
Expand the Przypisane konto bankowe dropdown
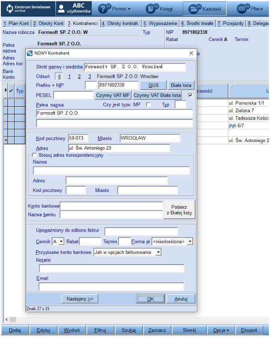point(158,252)
